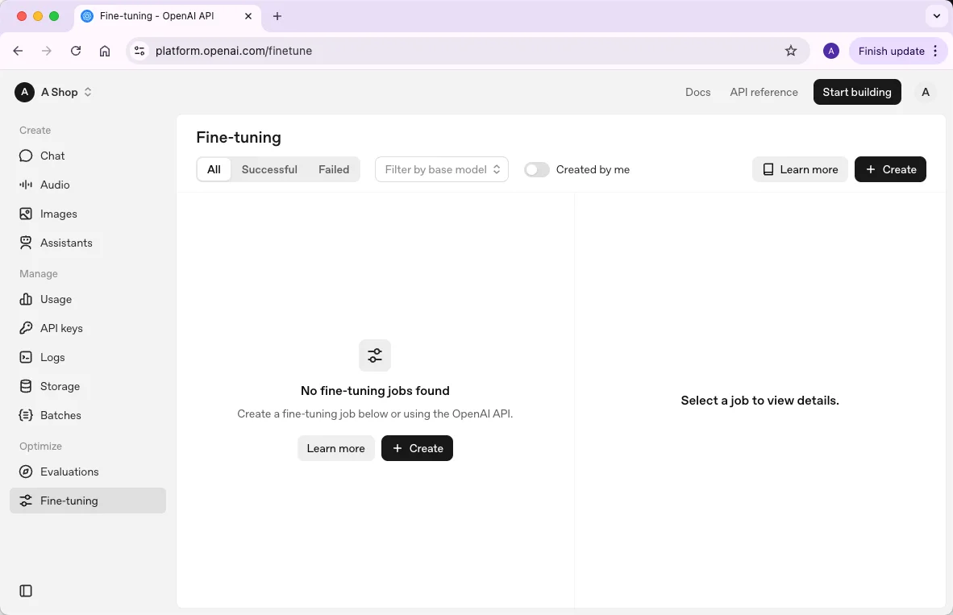The image size is (953, 615).
Task: Collapse sidebar with bottom panel icon
Action: tap(26, 591)
